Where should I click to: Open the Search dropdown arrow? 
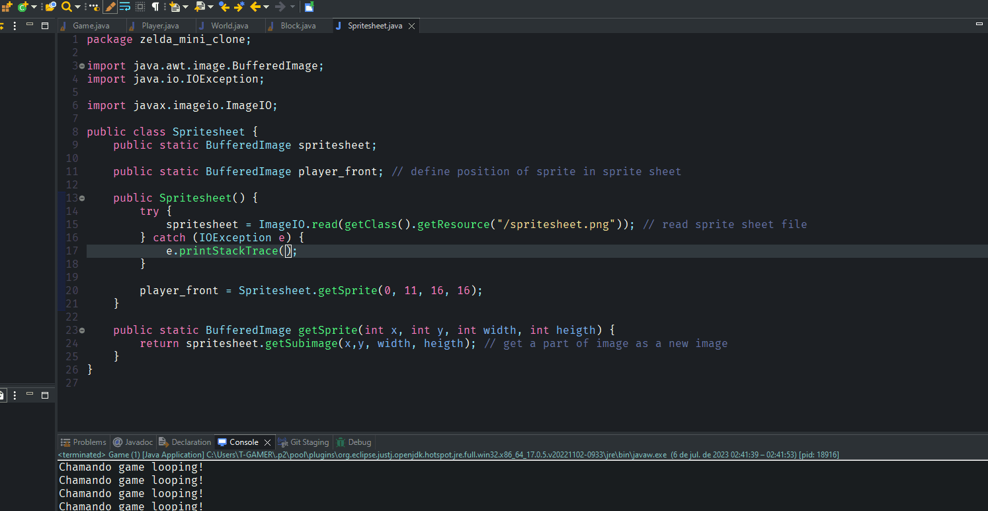click(x=77, y=7)
